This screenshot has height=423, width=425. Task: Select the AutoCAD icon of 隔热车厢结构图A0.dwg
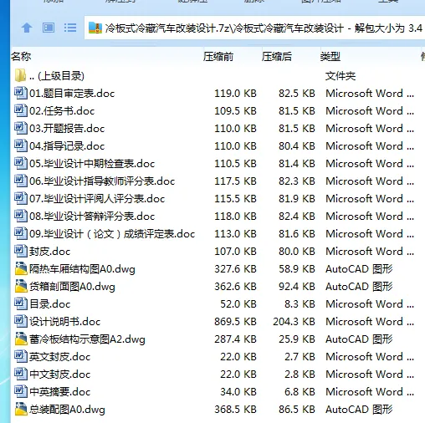(x=21, y=268)
